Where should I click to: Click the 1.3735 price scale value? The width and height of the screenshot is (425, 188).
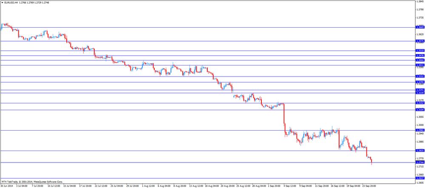420,17
